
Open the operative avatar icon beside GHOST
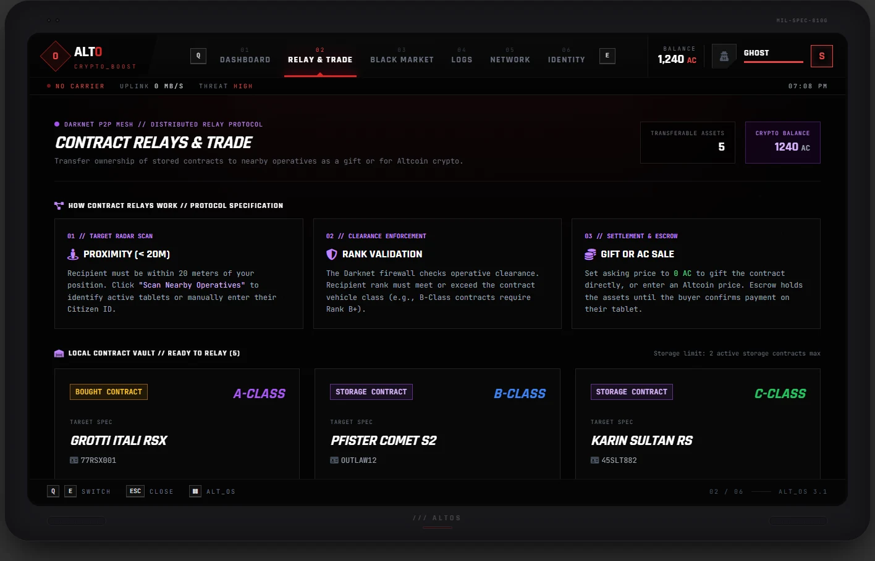(724, 56)
